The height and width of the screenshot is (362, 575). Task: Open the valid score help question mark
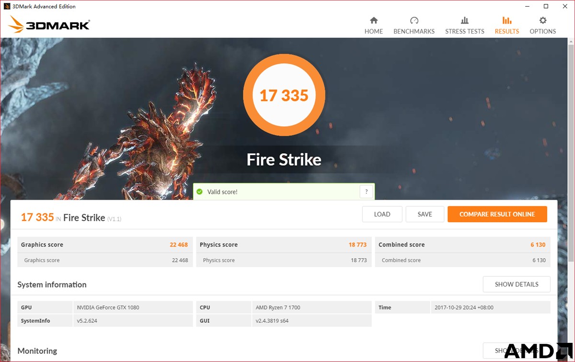coord(366,192)
